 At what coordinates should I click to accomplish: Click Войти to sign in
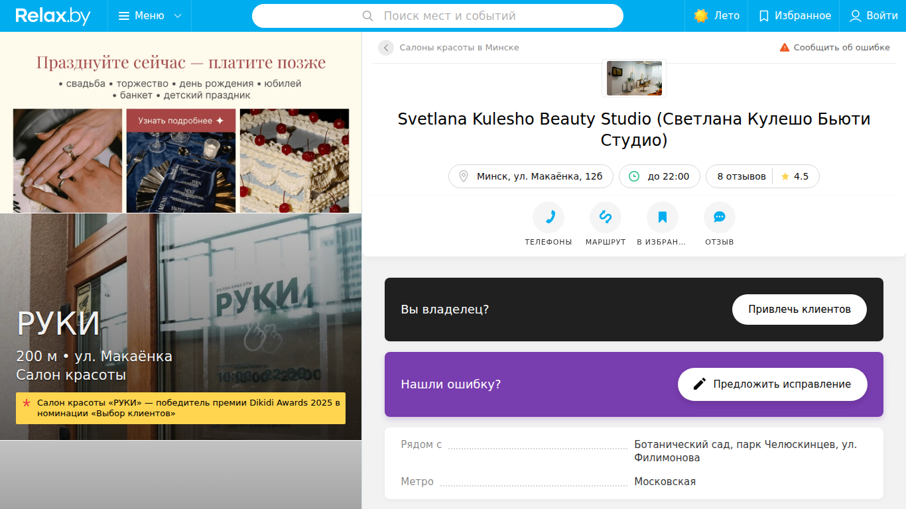point(873,16)
